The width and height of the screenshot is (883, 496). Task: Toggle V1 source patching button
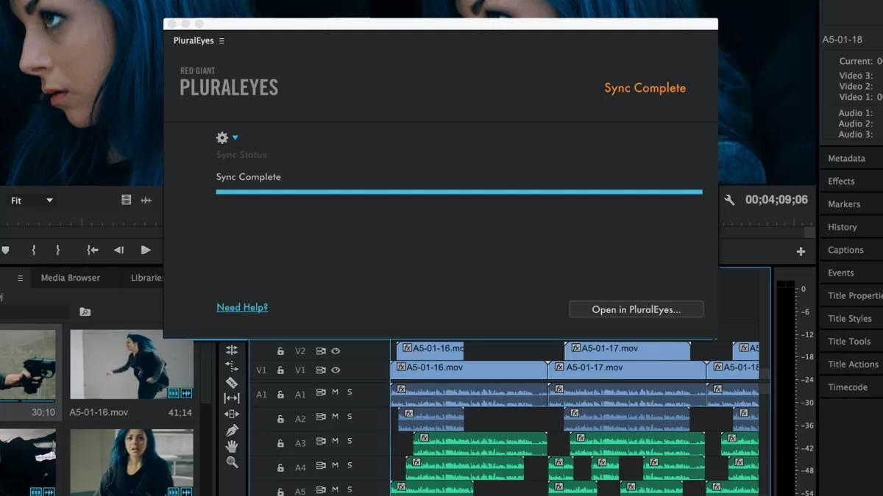(x=261, y=370)
